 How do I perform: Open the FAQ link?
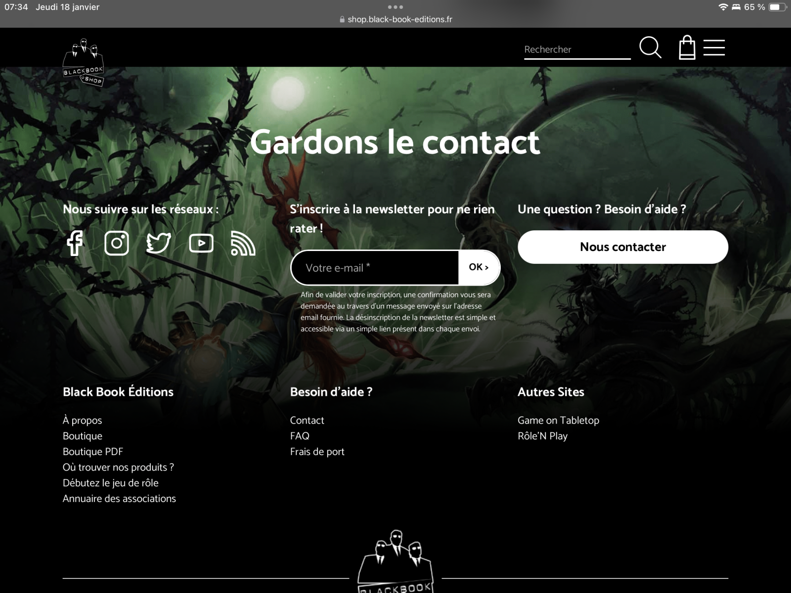point(300,436)
